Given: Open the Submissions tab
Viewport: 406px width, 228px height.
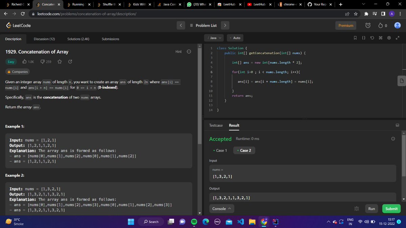Looking at the screenshot, I should [x=110, y=39].
